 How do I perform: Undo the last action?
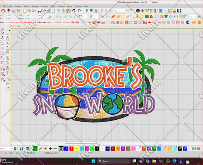tap(74, 11)
